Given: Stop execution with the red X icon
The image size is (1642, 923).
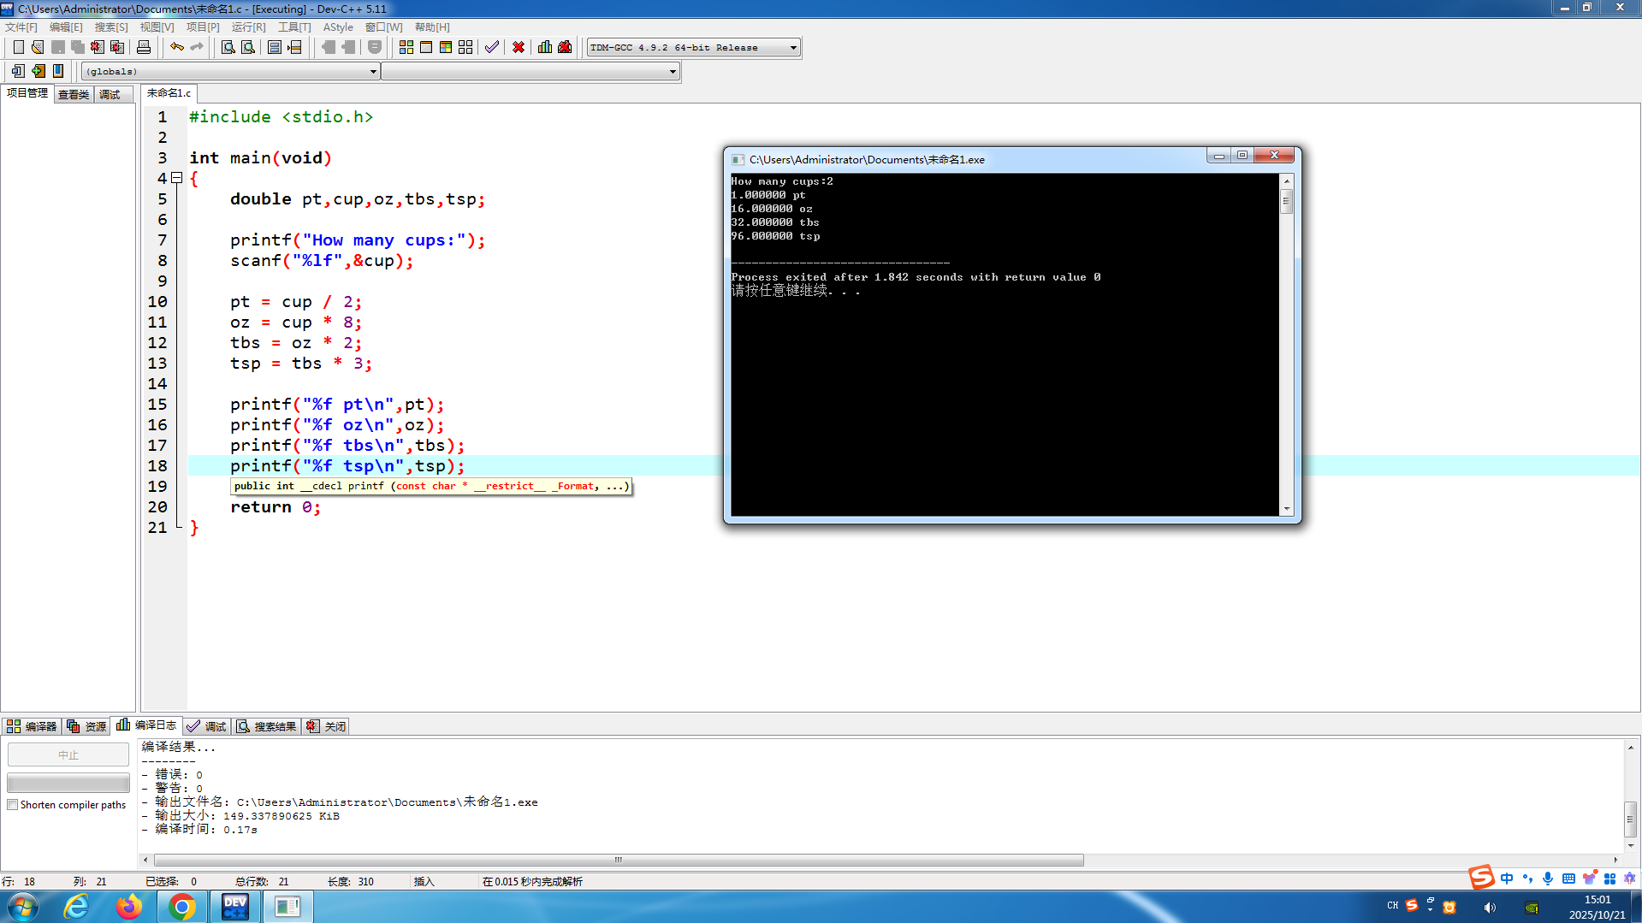Looking at the screenshot, I should click(x=519, y=47).
